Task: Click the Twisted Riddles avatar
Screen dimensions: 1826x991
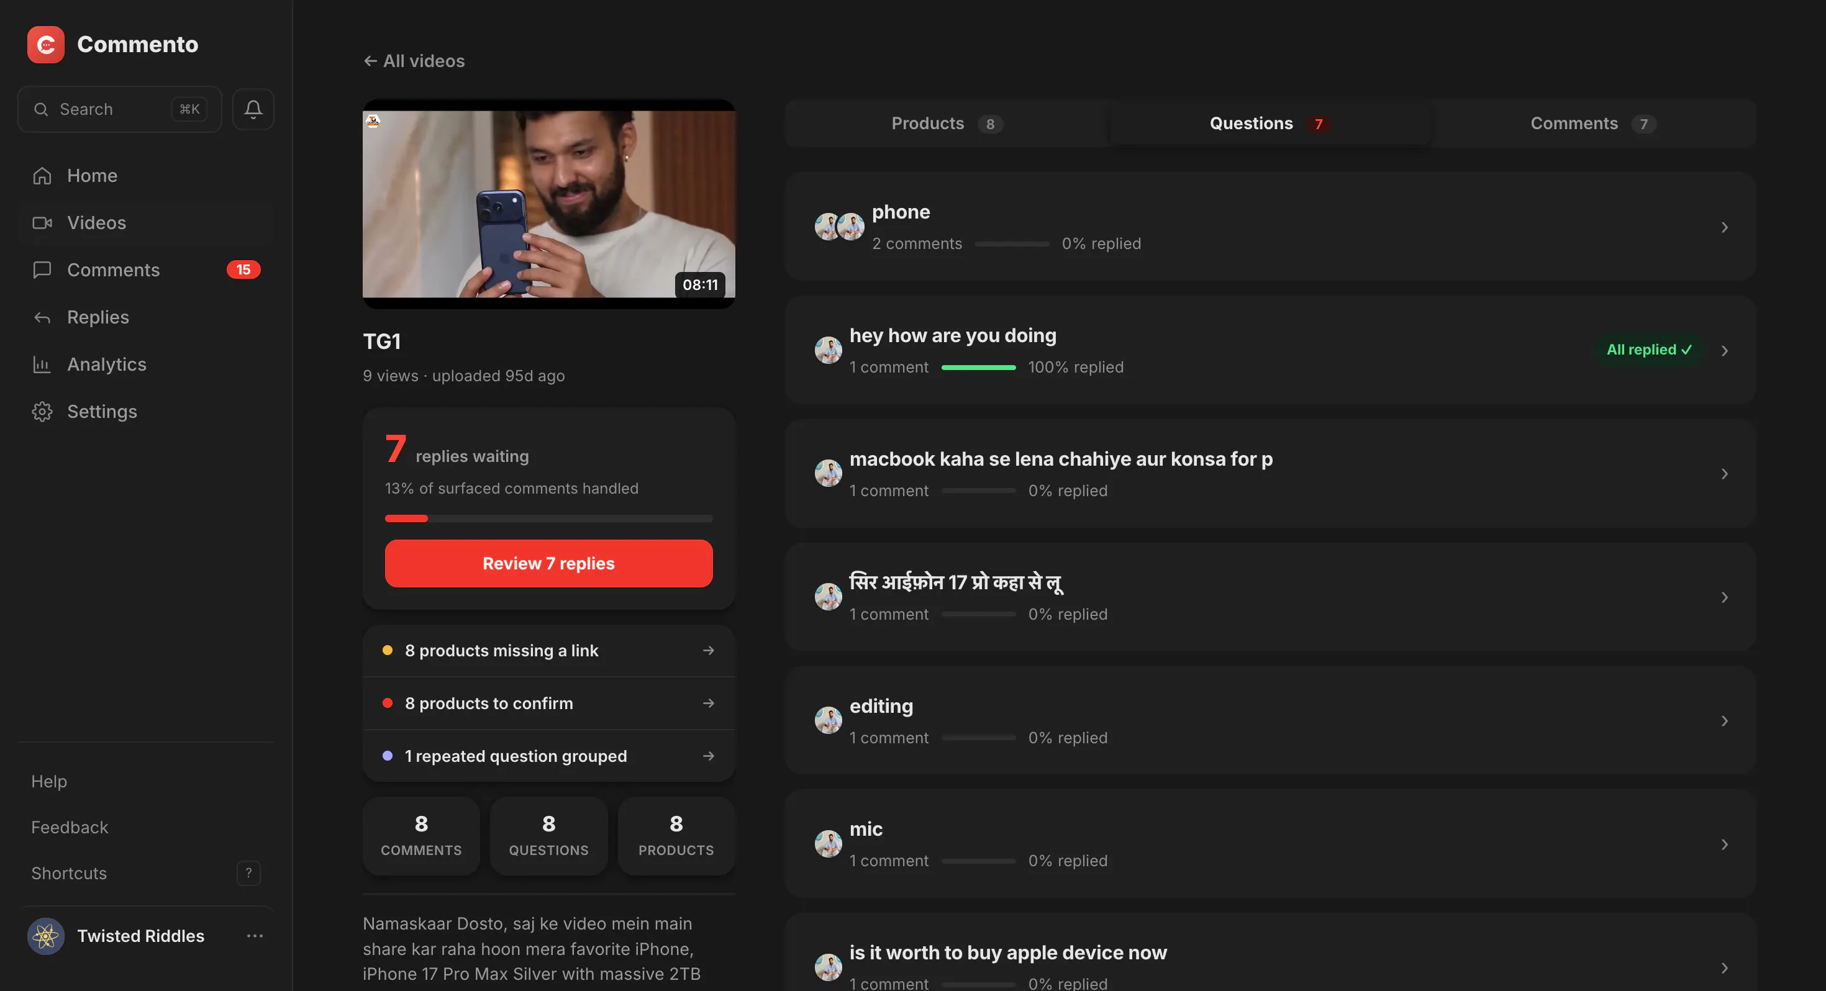Action: tap(45, 936)
